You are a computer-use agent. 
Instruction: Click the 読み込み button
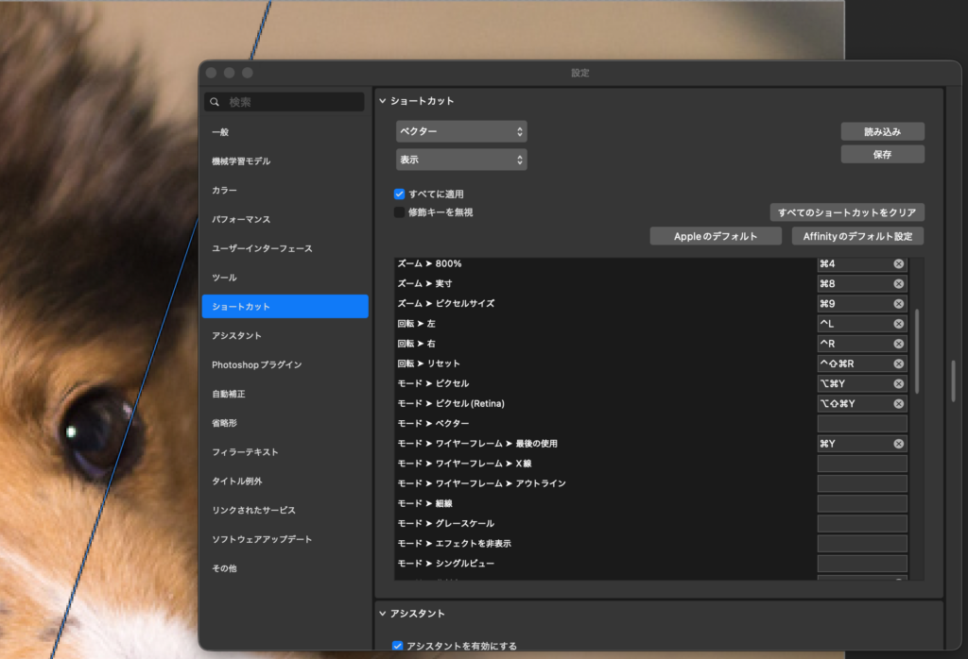click(x=882, y=132)
